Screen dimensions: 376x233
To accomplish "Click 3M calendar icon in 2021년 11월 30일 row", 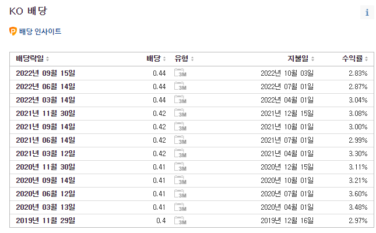I will 180,113.
